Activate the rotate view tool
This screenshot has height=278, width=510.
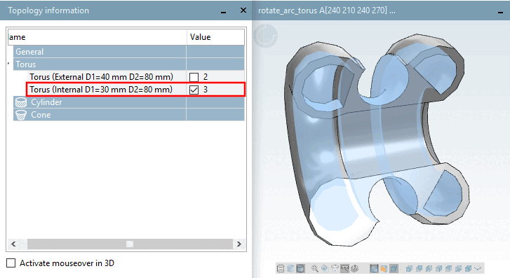pyautogui.click(x=335, y=269)
